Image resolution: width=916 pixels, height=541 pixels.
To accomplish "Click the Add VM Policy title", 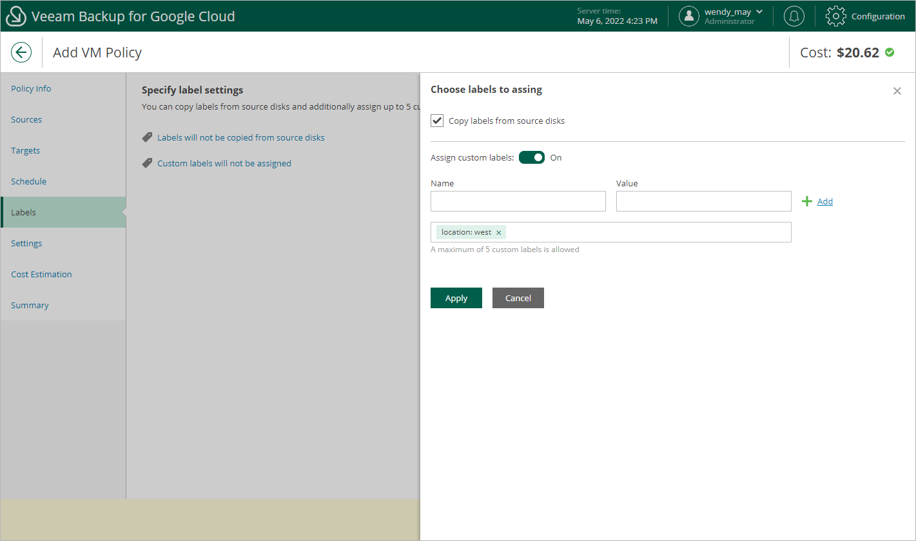I will click(x=97, y=52).
